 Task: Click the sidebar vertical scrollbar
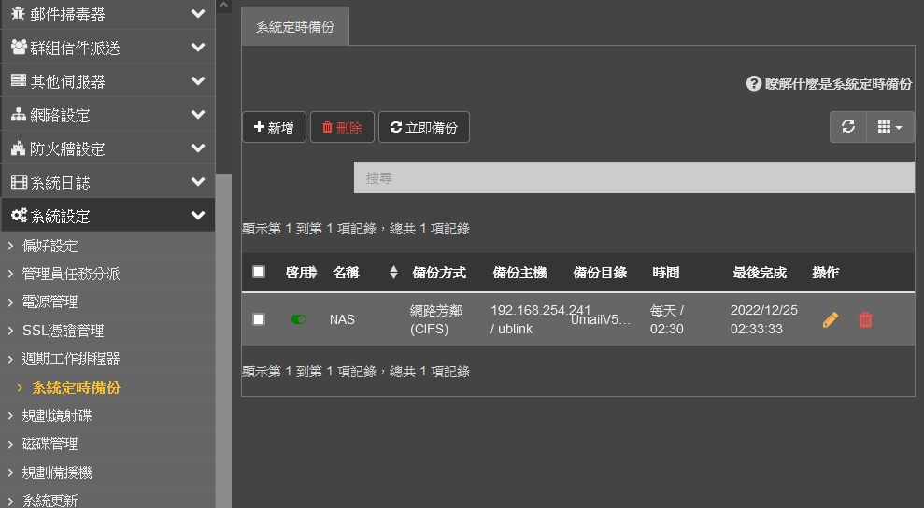[x=223, y=336]
